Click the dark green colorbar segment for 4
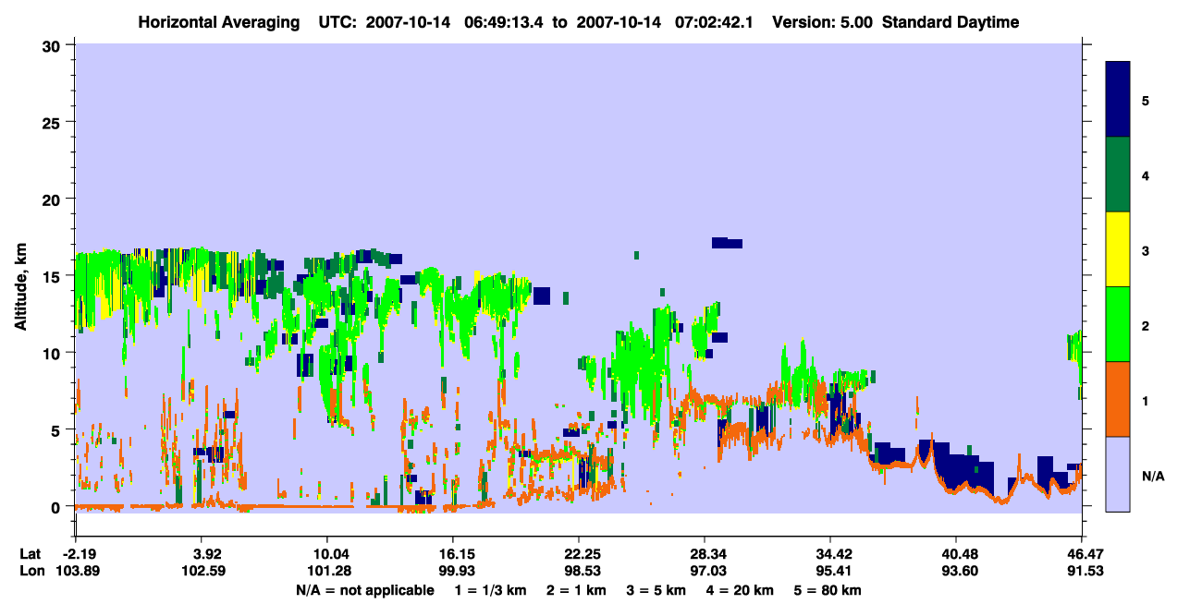This screenshot has height=616, width=1202. pos(1118,175)
